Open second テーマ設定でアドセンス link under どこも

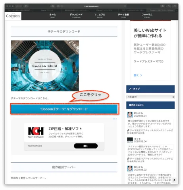tap(150, 160)
